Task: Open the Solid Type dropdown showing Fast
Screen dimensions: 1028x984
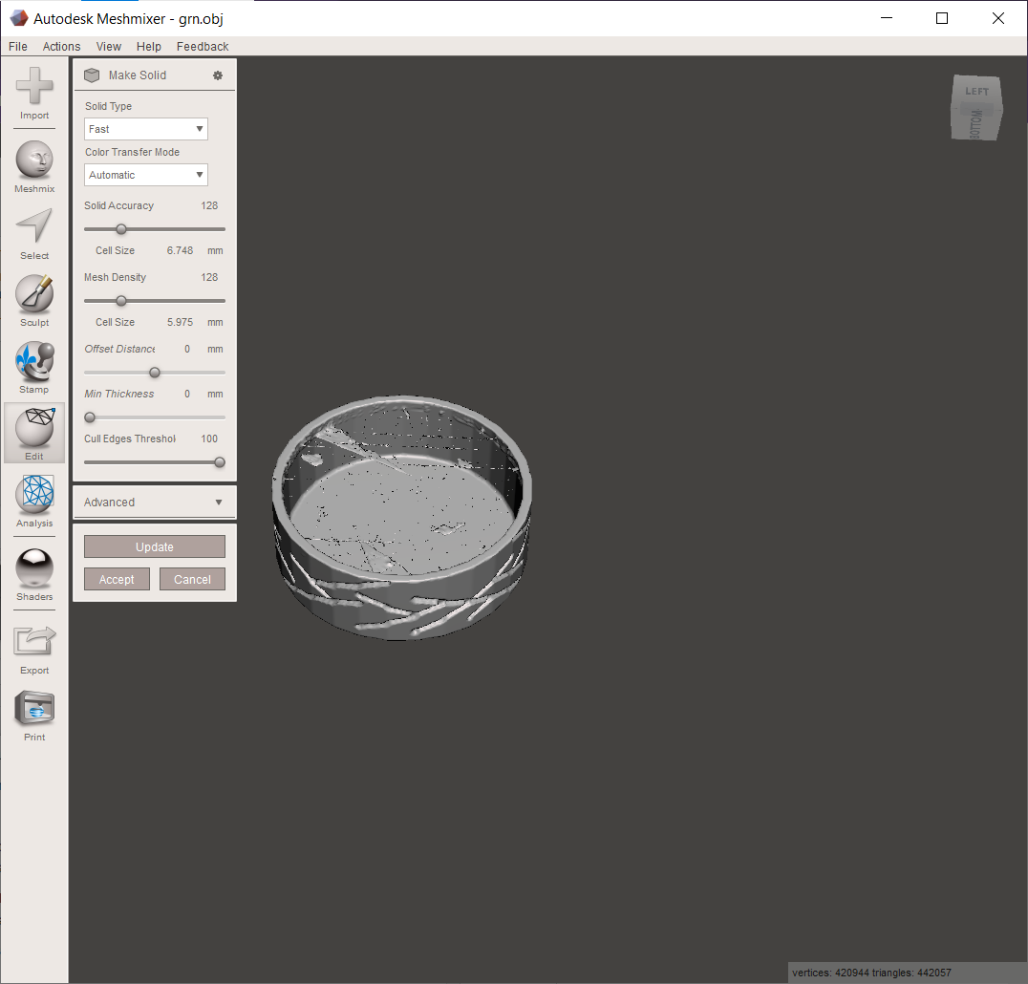Action: point(146,129)
